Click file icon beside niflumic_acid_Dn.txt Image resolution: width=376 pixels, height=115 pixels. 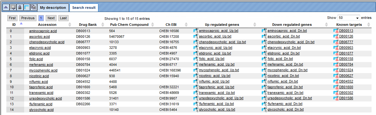[264, 81]
